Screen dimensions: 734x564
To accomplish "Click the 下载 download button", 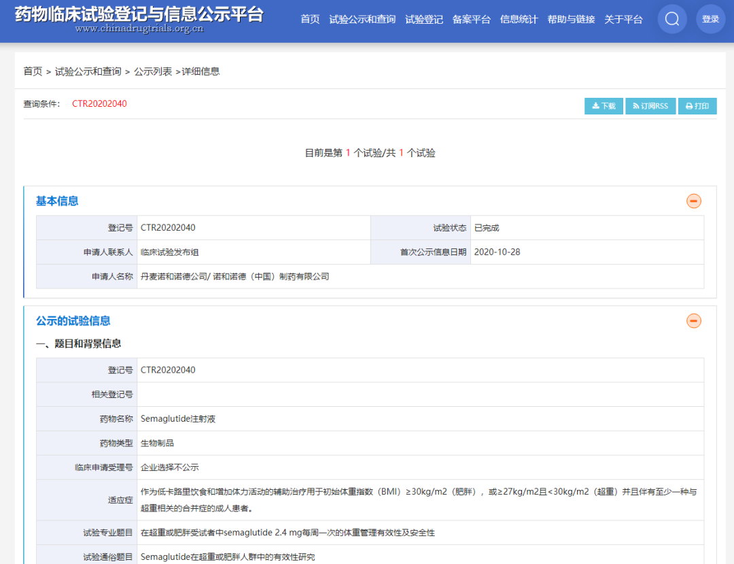I will coord(604,106).
